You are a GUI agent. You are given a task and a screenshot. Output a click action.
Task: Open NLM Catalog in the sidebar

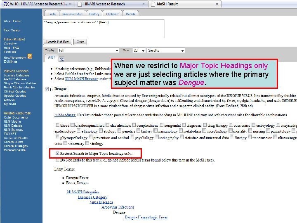pyautogui.click(x=13, y=126)
